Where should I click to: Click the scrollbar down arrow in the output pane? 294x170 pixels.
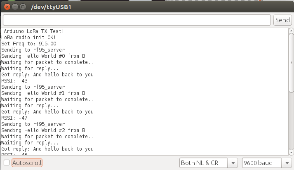[x=291, y=153]
